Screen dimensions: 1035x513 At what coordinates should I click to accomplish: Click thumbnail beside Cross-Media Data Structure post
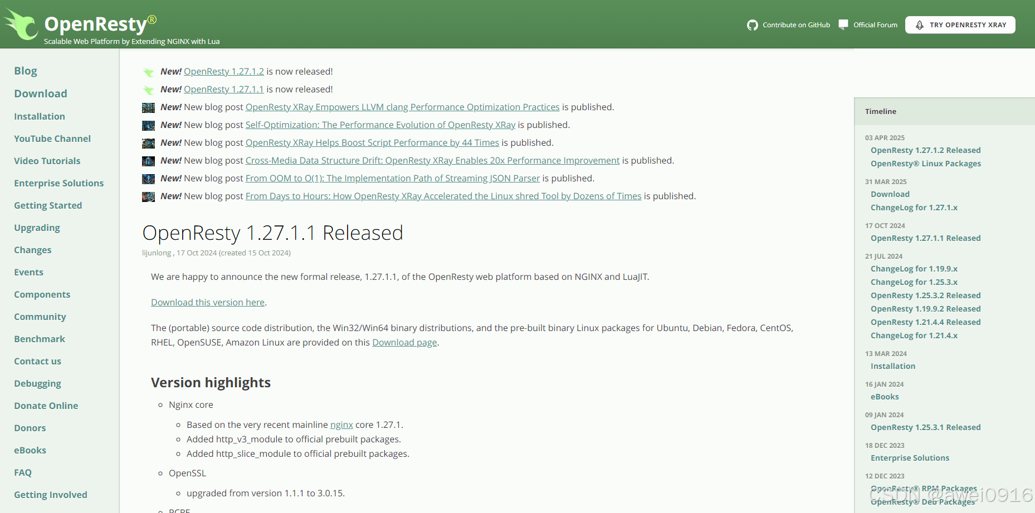[148, 161]
